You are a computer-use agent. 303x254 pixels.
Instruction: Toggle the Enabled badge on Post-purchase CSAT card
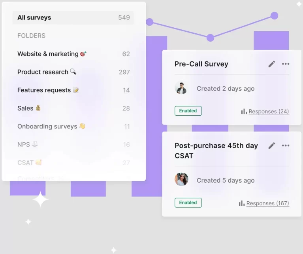tap(188, 202)
